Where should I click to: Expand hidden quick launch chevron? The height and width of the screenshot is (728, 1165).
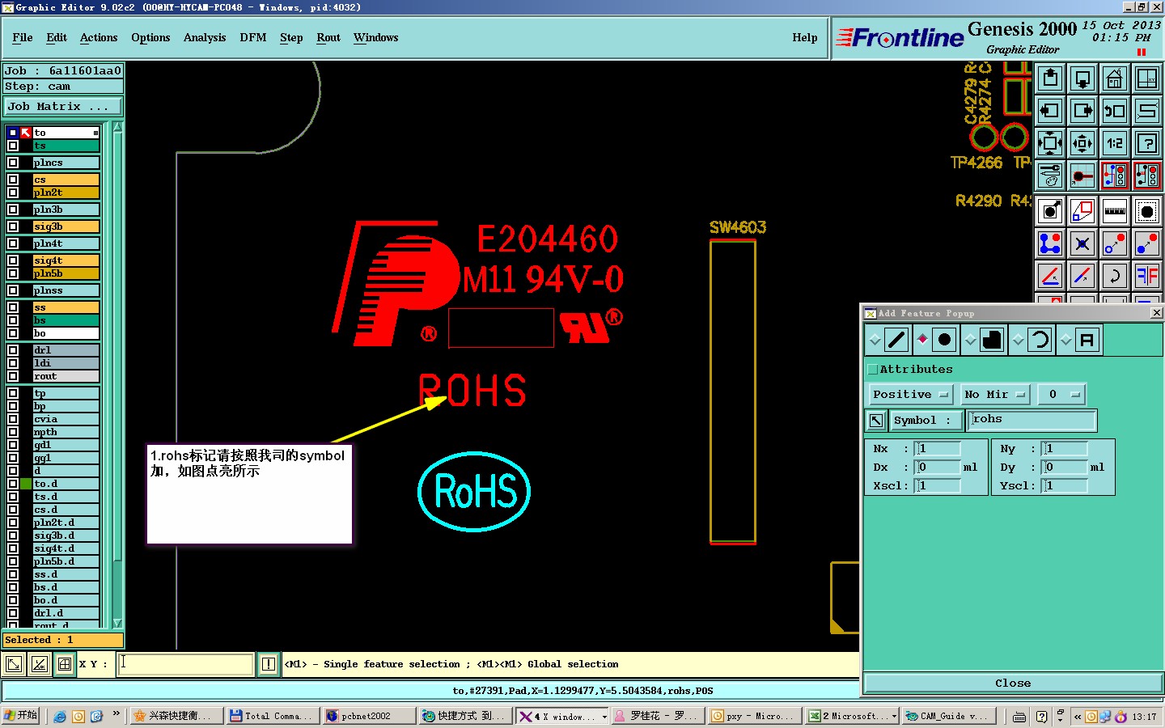point(116,714)
